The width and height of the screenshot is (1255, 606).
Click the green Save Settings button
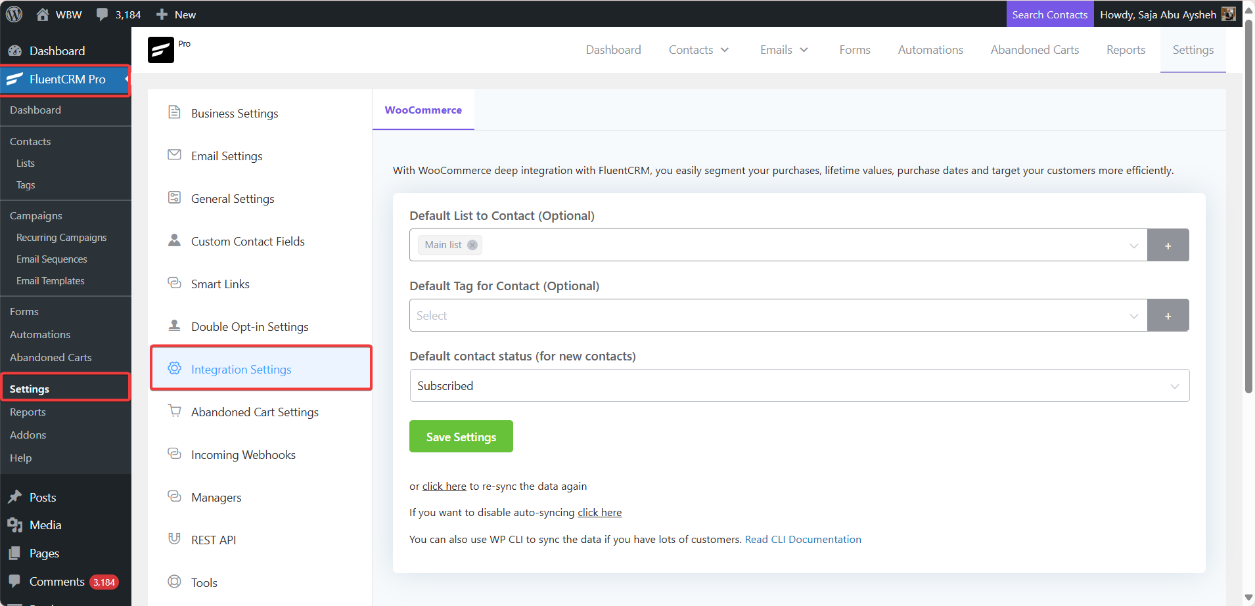461,437
